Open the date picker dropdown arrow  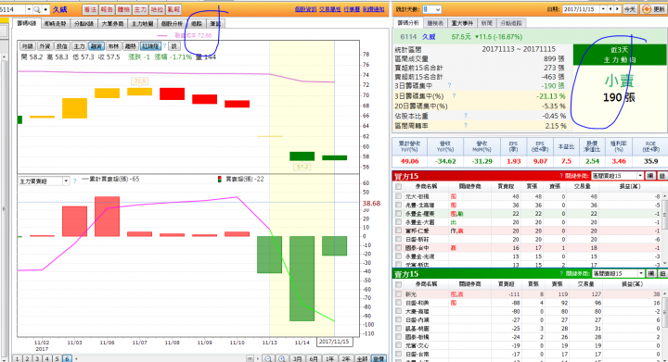603,9
